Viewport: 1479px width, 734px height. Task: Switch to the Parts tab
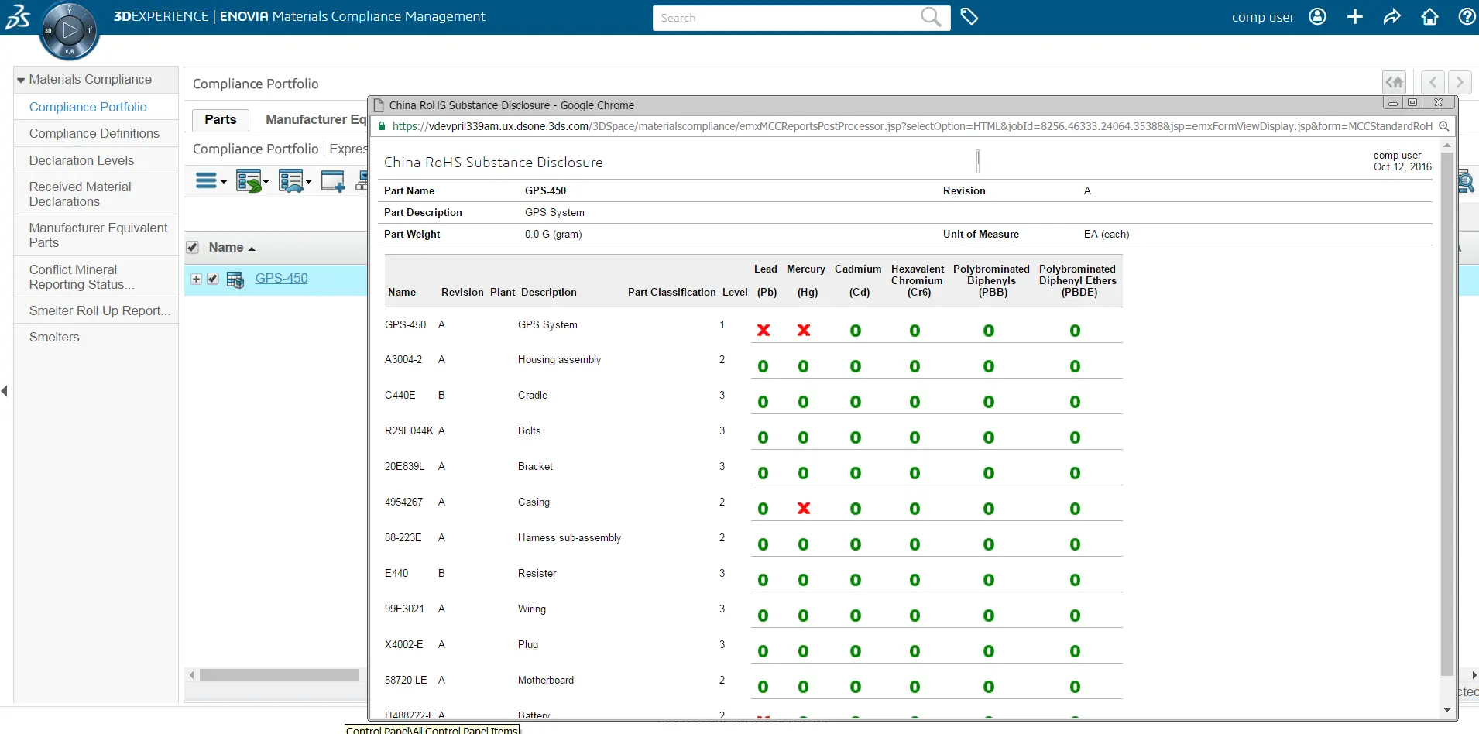coord(220,119)
